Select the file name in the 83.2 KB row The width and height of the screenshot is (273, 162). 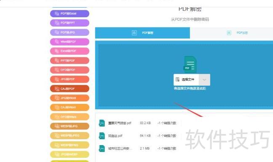coord(120,123)
